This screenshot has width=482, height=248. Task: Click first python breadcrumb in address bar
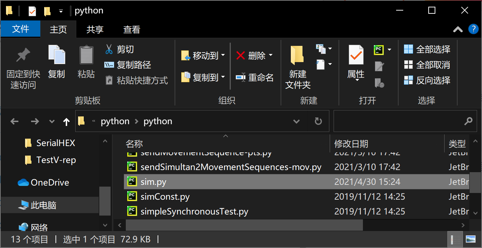(x=115, y=121)
